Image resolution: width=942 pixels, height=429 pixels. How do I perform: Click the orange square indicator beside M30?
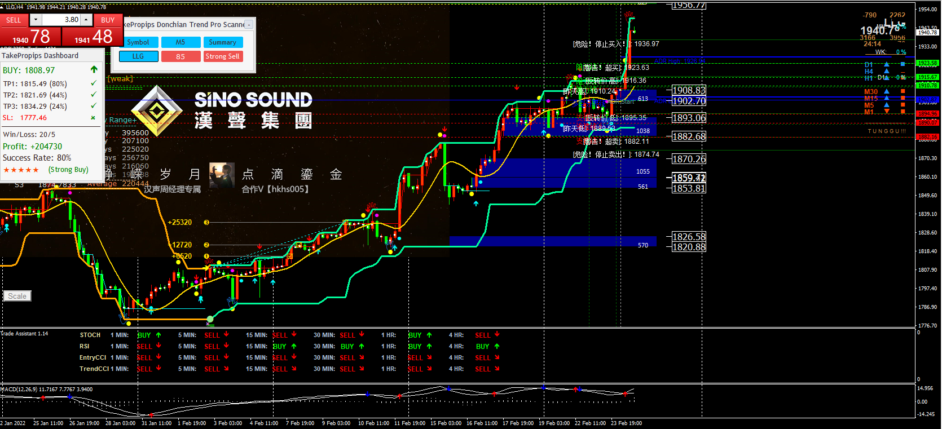tap(903, 91)
